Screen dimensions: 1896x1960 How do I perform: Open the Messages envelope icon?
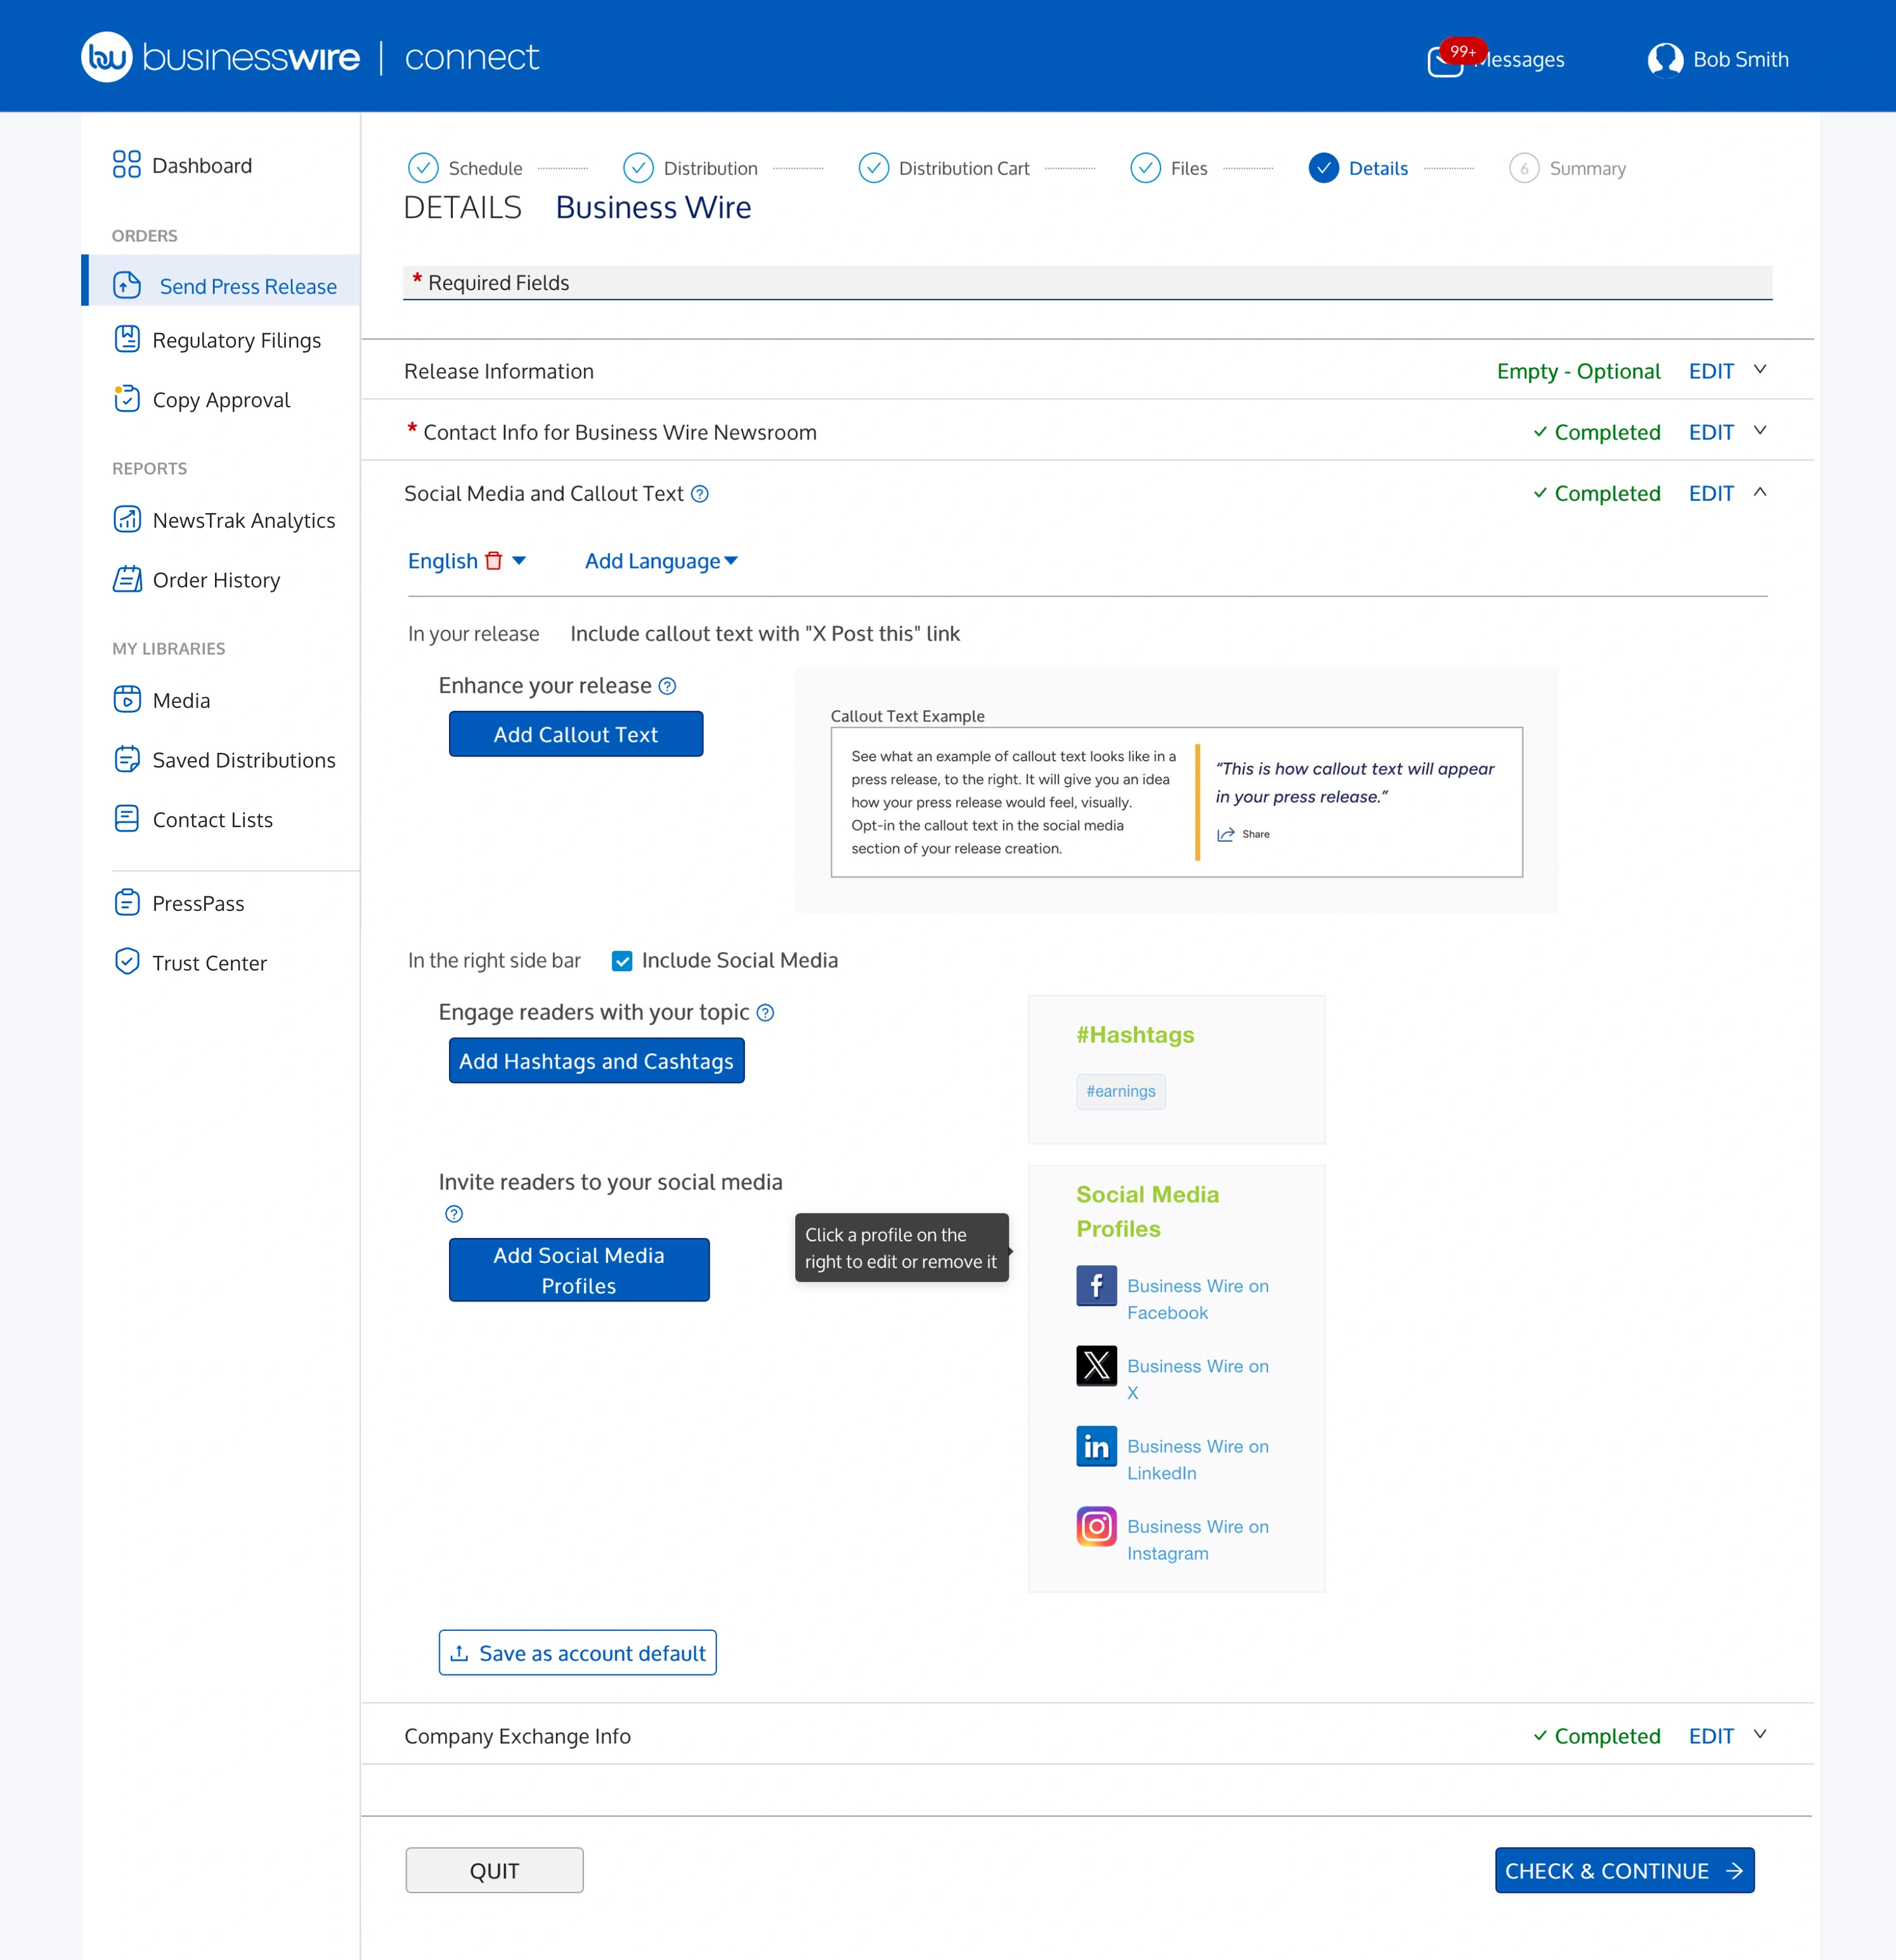1445,62
